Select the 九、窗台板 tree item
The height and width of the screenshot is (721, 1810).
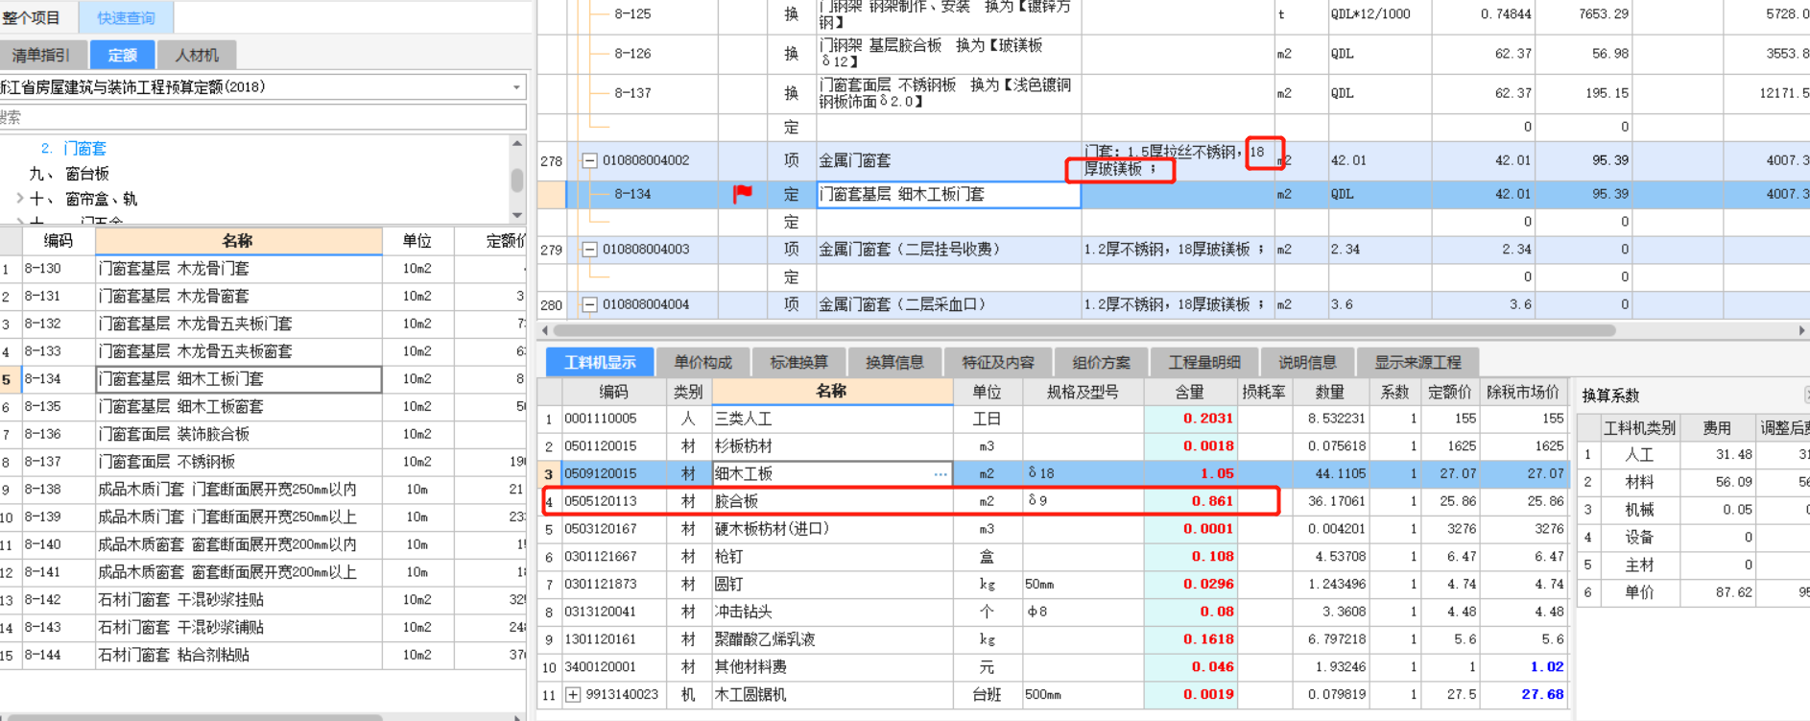click(69, 174)
